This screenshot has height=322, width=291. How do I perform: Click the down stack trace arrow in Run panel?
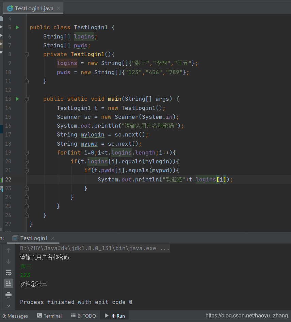9,261
